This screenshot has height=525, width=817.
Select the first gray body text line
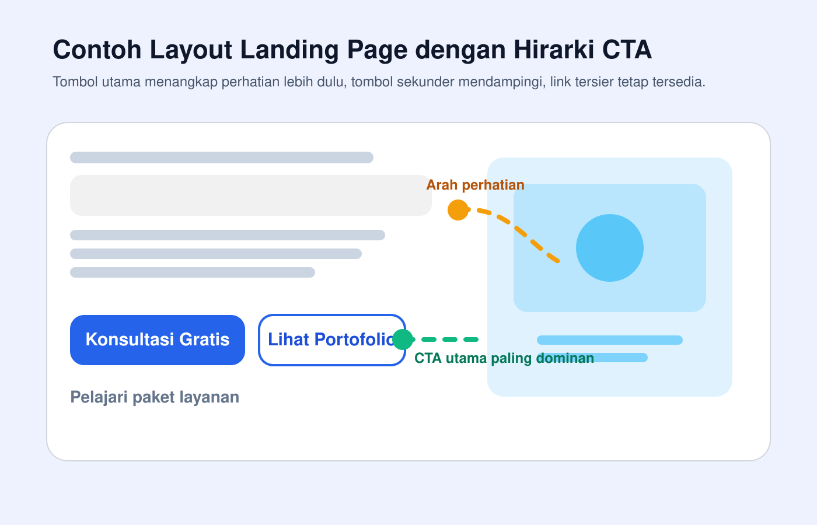click(227, 235)
